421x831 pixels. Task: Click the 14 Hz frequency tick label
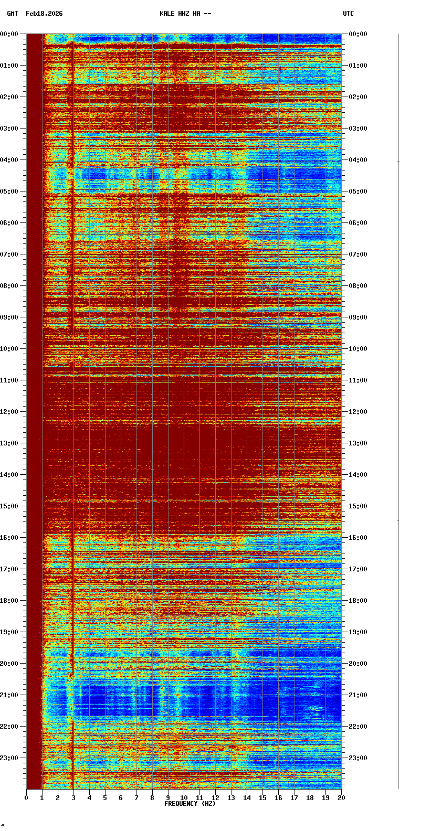[247, 798]
